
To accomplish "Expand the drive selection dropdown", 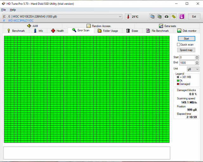I will [x=120, y=17].
